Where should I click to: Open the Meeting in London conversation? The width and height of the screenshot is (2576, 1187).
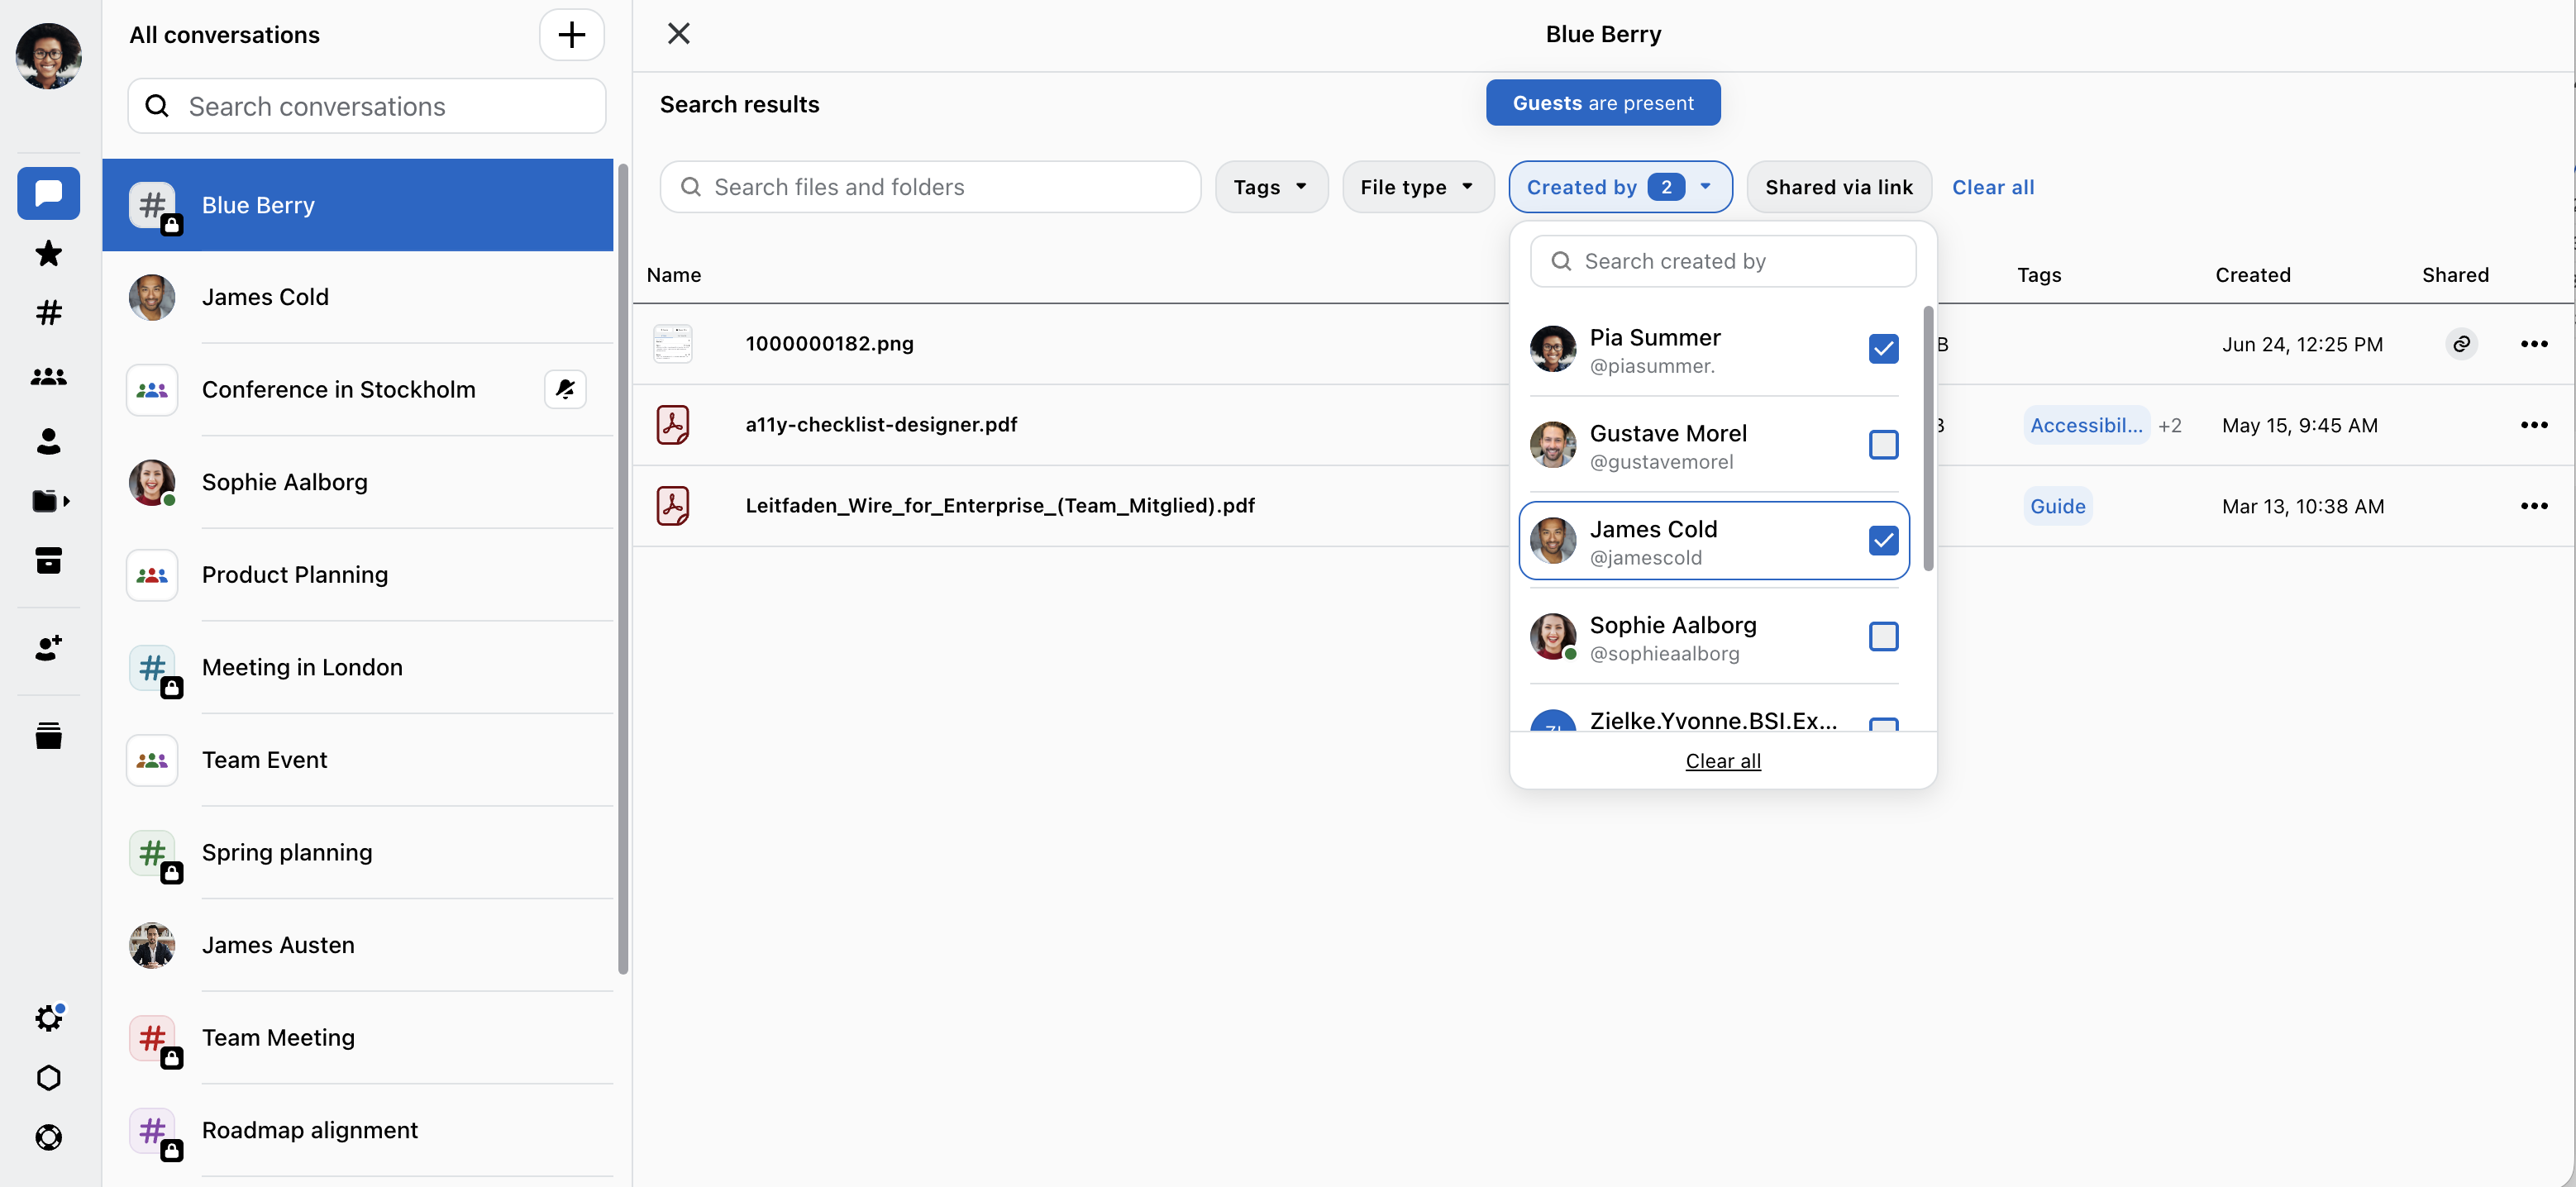(357, 667)
